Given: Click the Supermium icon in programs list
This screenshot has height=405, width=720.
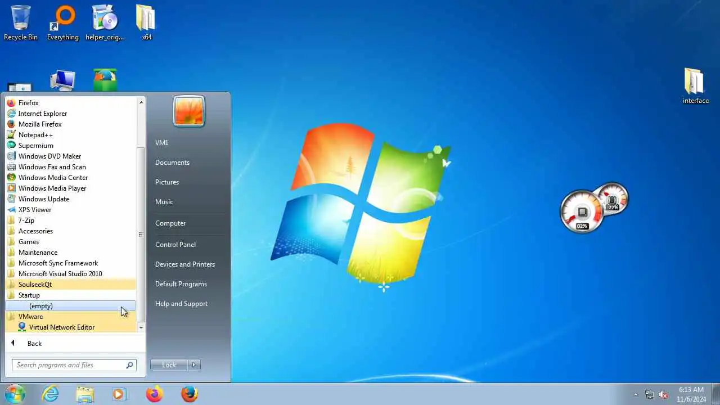Looking at the screenshot, I should pos(11,146).
